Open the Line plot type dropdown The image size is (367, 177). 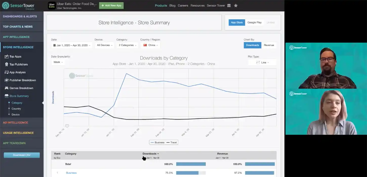tap(262, 62)
